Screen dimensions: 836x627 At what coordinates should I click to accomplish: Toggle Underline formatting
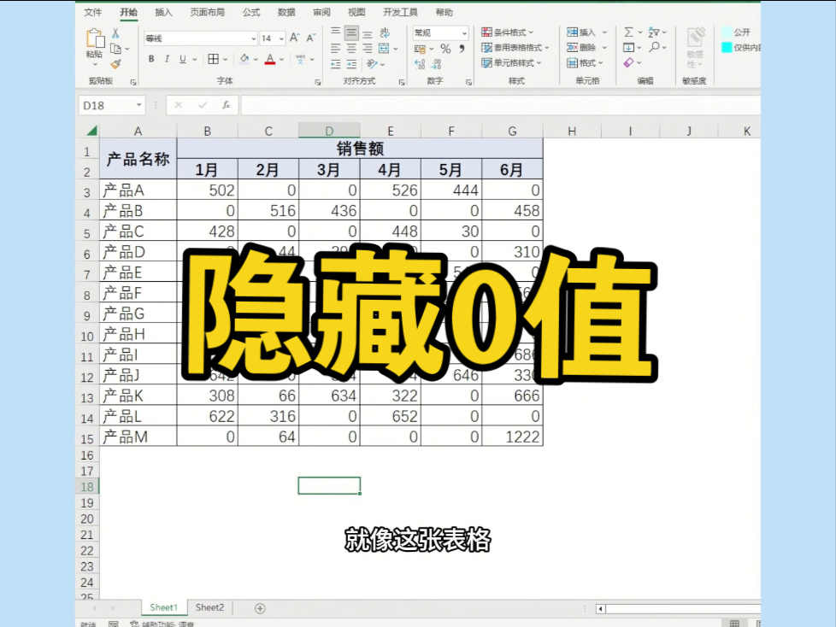point(182,58)
